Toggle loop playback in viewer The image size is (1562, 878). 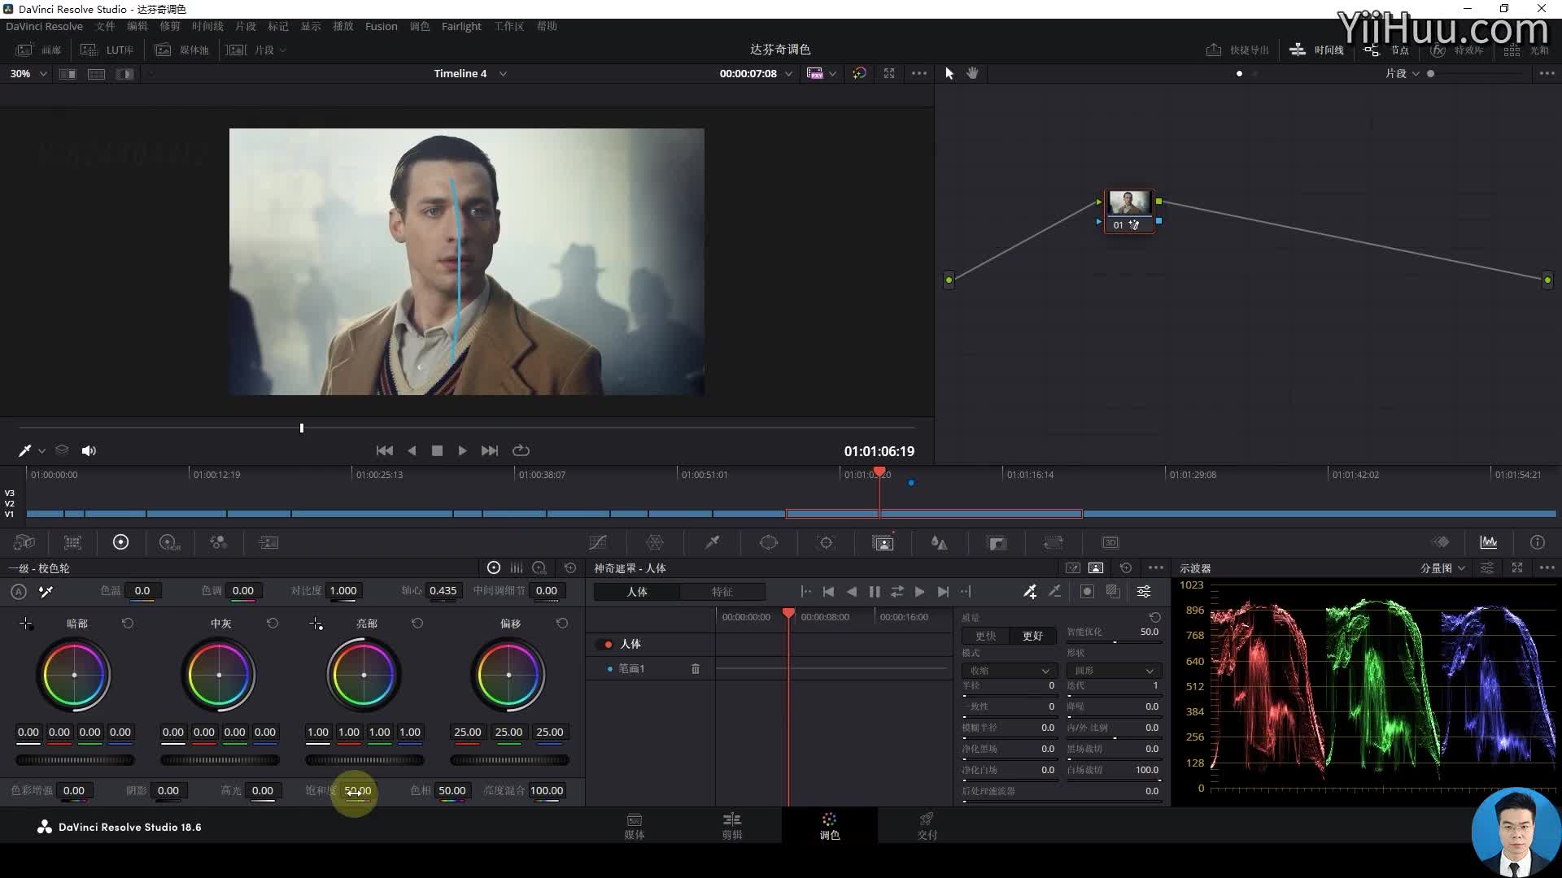point(521,450)
